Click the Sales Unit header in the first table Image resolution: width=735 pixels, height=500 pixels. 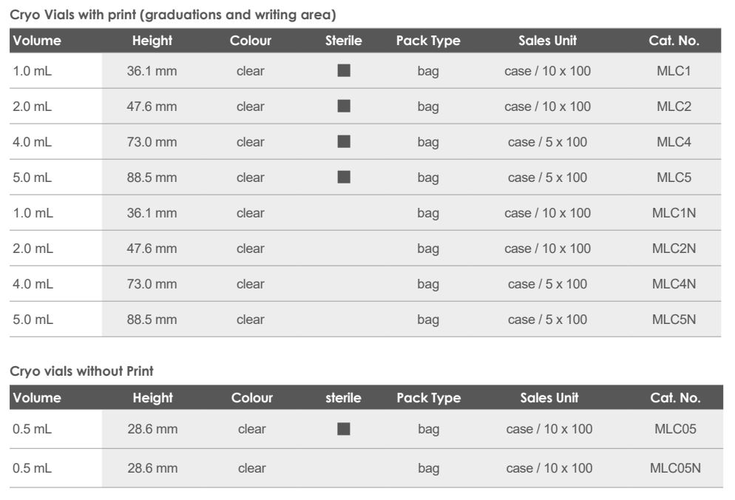(x=547, y=41)
